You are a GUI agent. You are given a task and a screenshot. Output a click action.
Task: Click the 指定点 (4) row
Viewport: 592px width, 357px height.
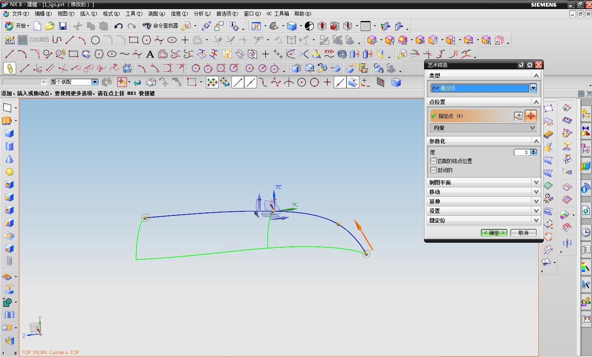click(471, 116)
